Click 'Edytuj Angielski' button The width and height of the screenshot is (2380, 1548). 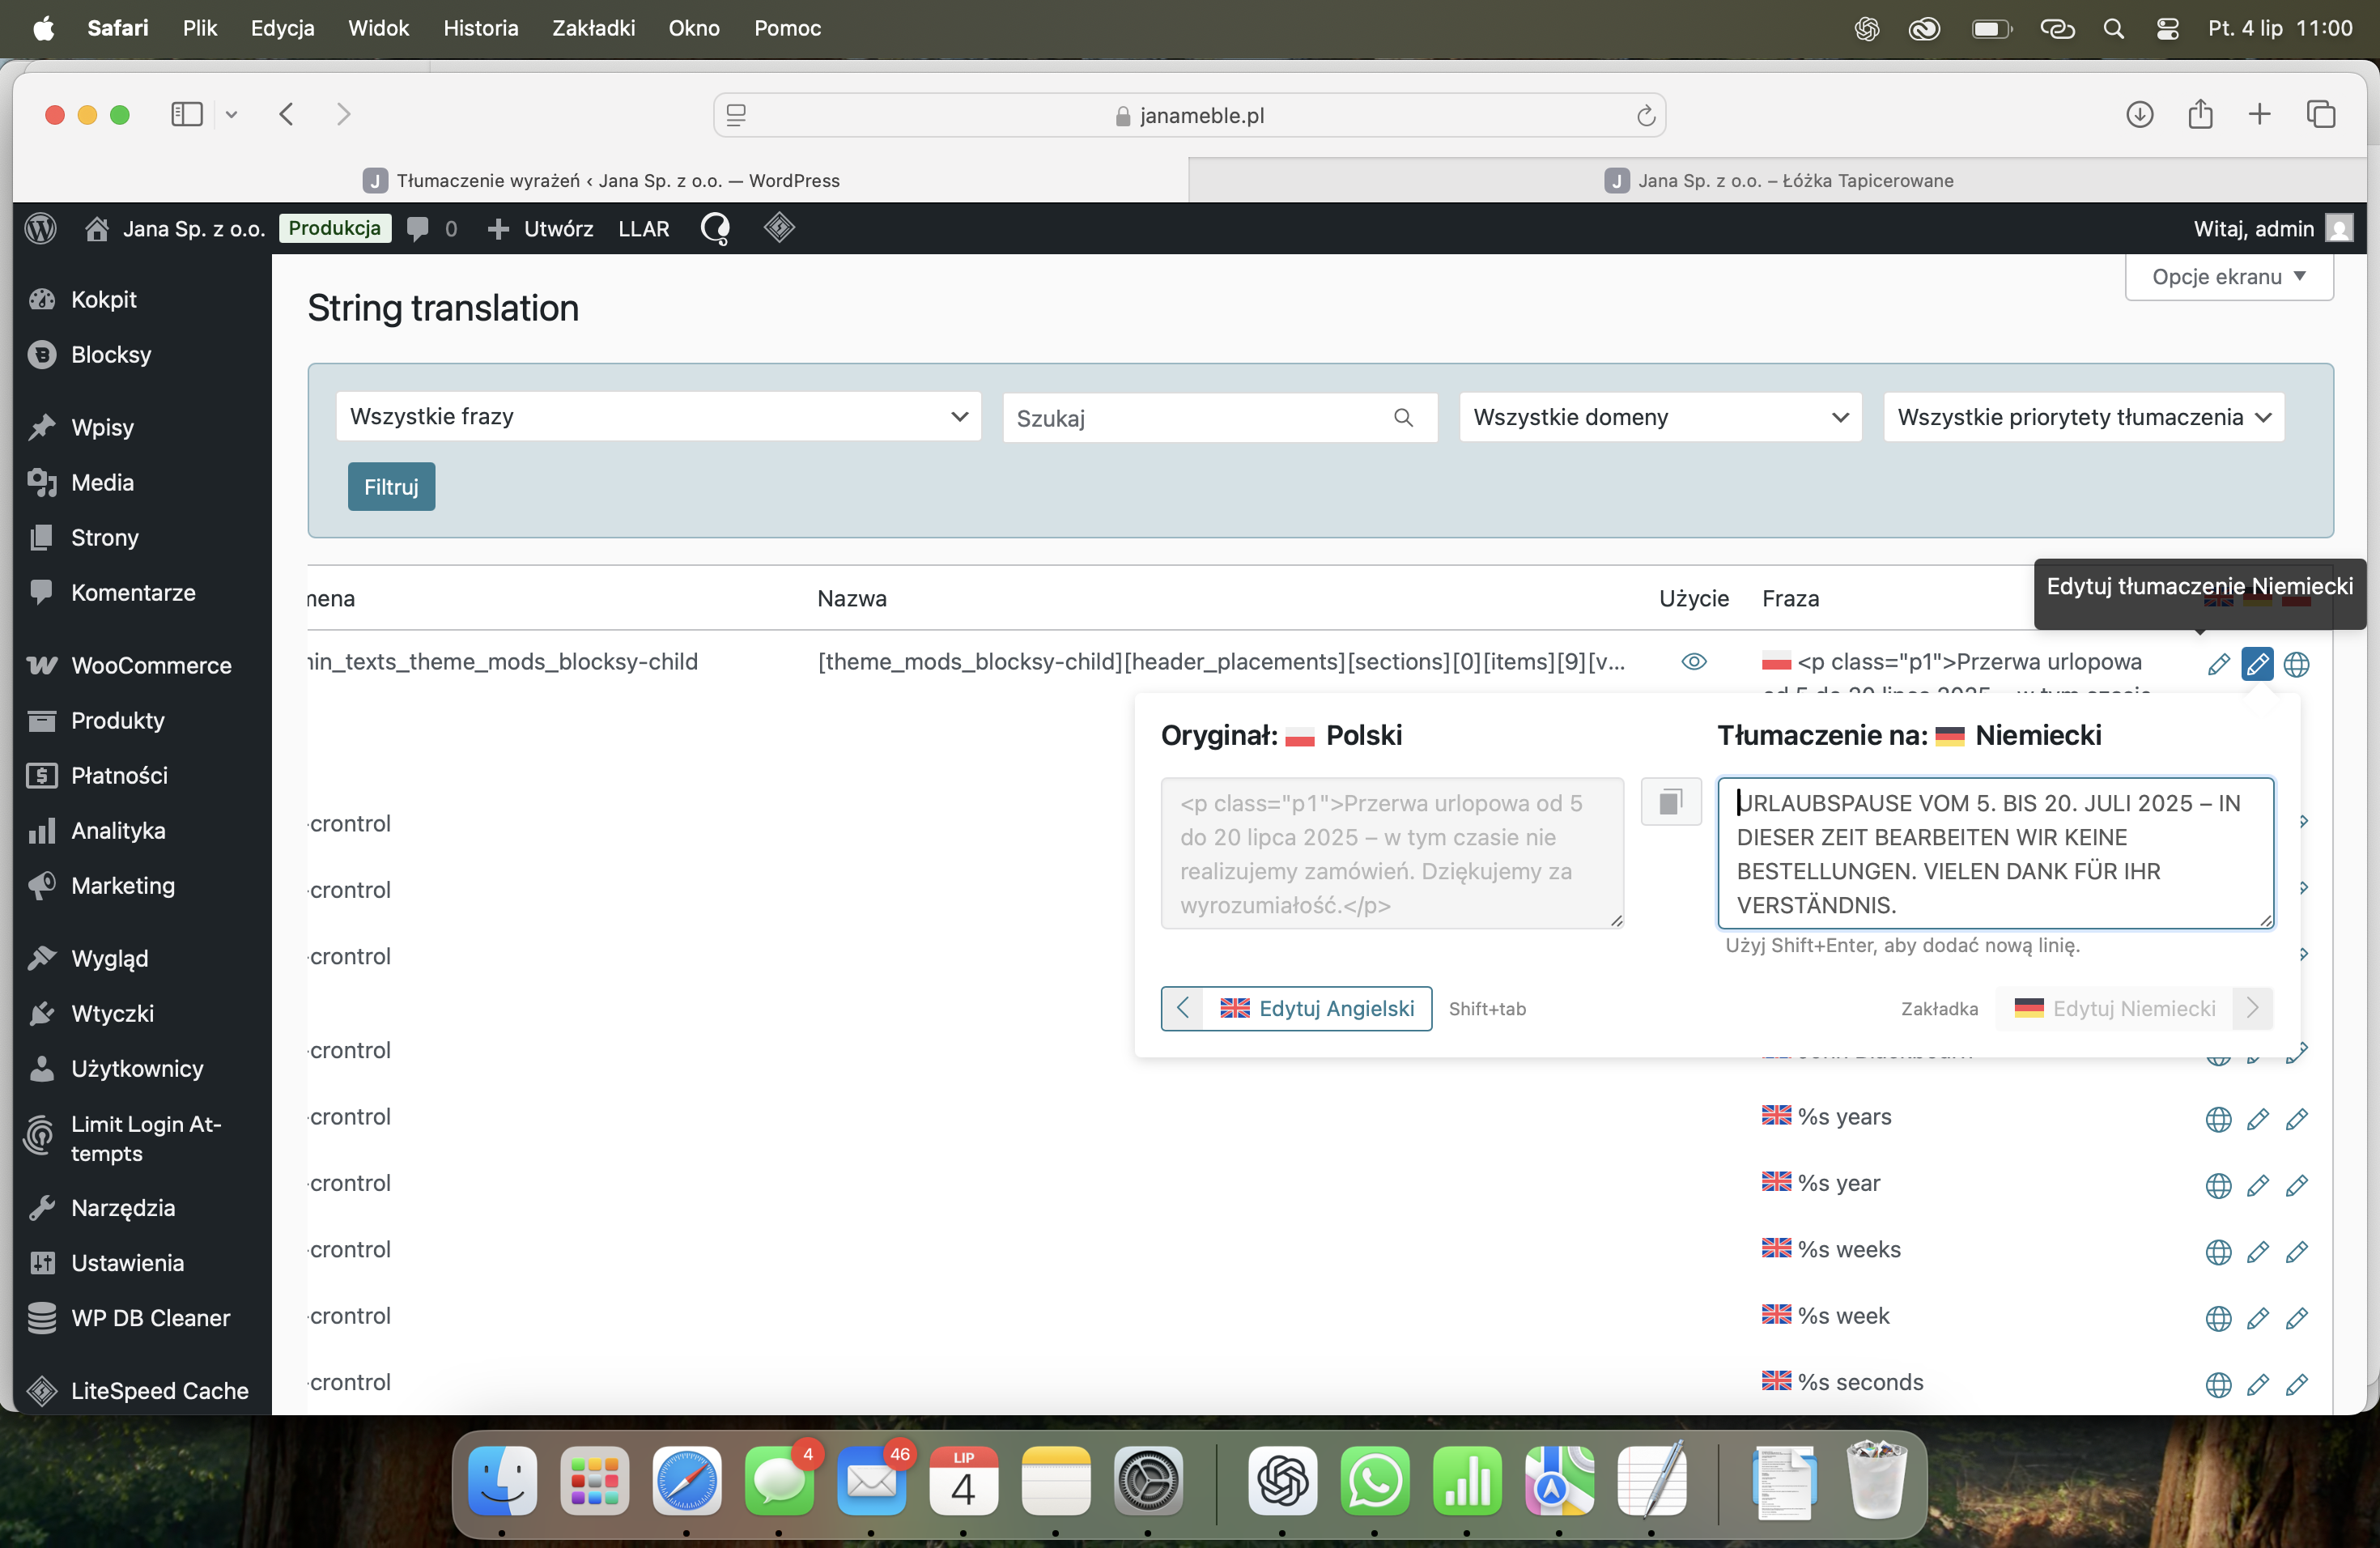pos(1296,1008)
